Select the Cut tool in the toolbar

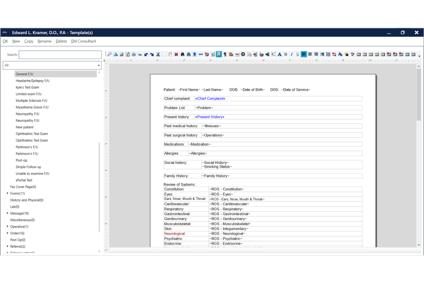[x=158, y=54]
